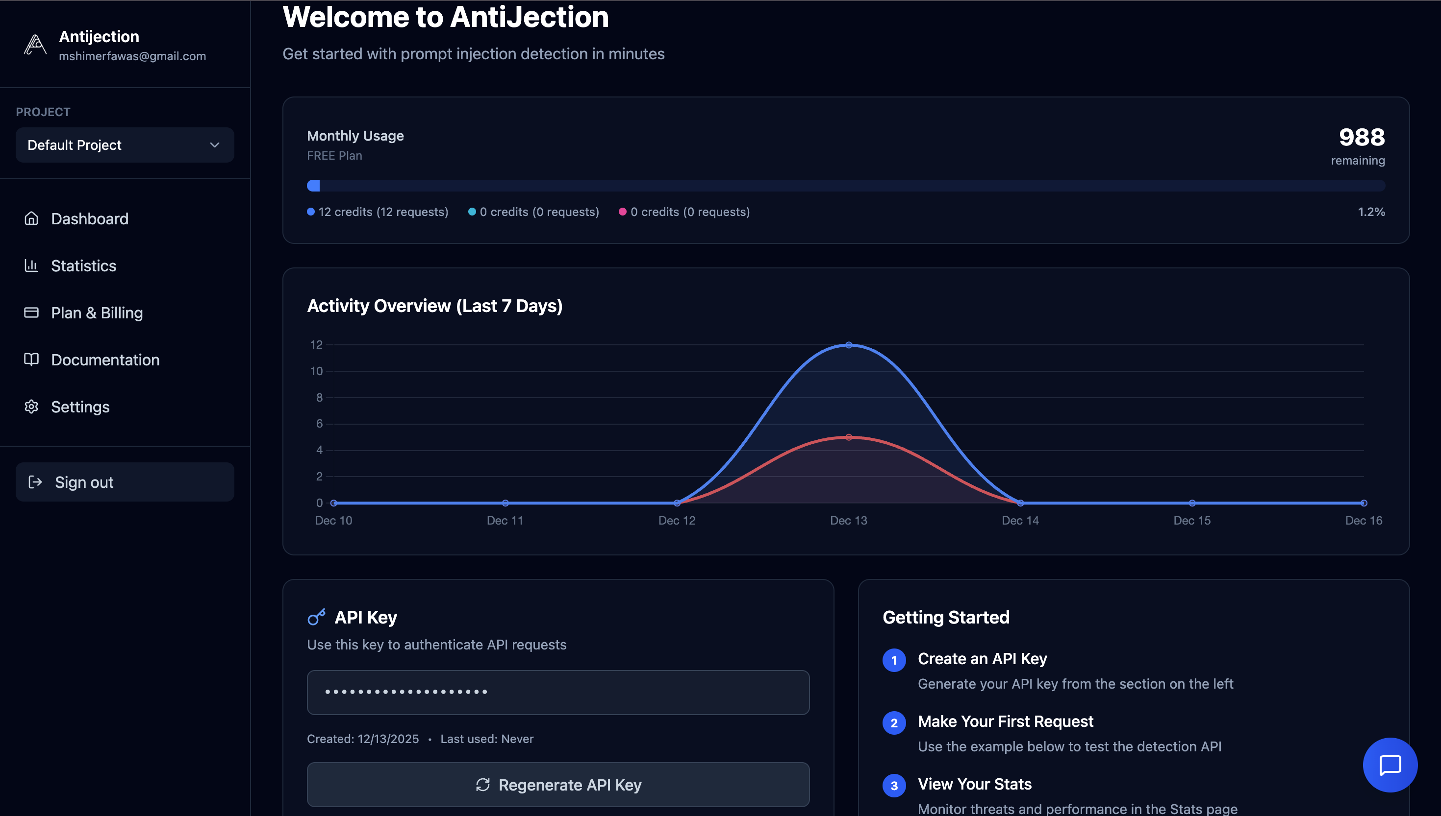This screenshot has height=816, width=1441.
Task: Click the masked API key field
Action: coord(557,692)
